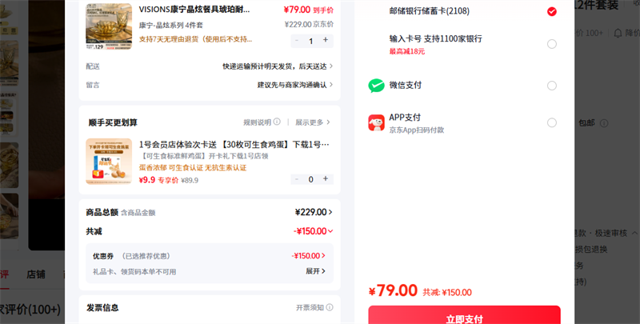Image resolution: width=640 pixels, height=324 pixels.
Task: Click the info icon beside 开票须知
Action: (328, 307)
